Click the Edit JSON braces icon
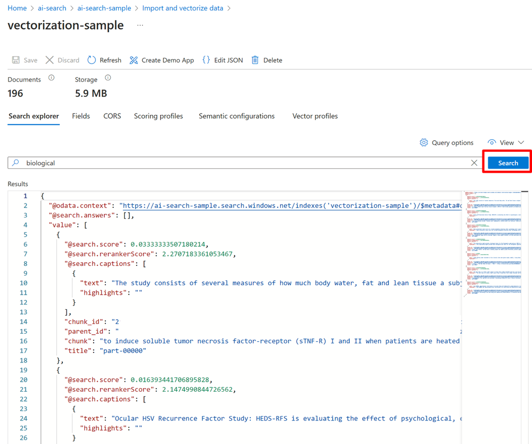Image resolution: width=532 pixels, height=444 pixels. [206, 60]
